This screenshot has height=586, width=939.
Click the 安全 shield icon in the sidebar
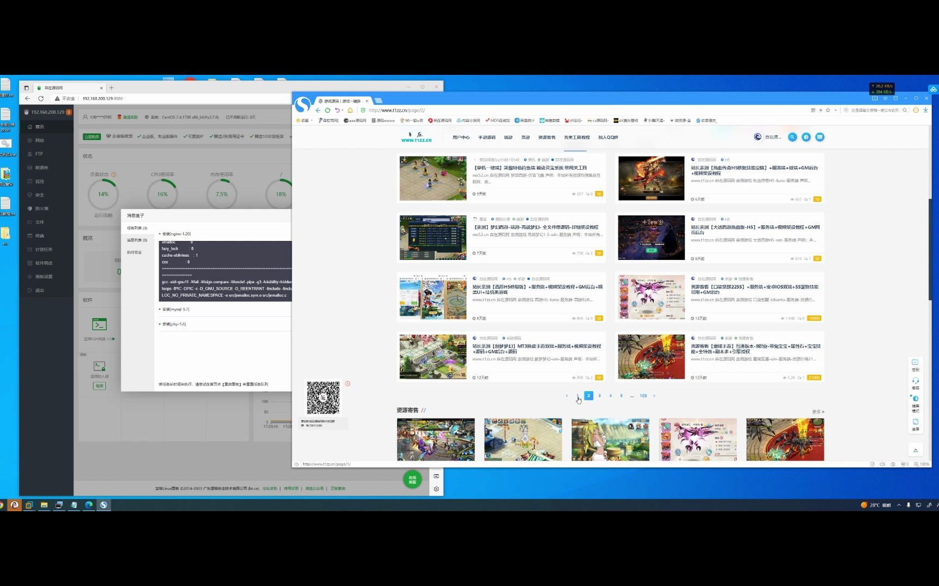point(30,195)
